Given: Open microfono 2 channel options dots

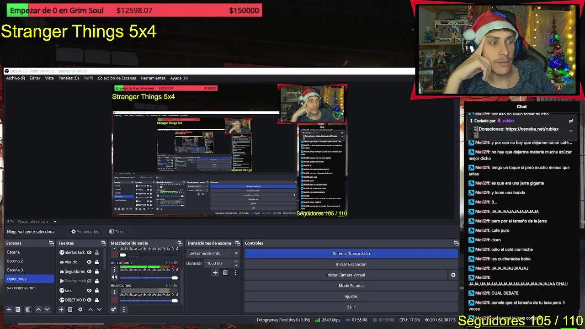Looking at the screenshot, I should click(114, 269).
